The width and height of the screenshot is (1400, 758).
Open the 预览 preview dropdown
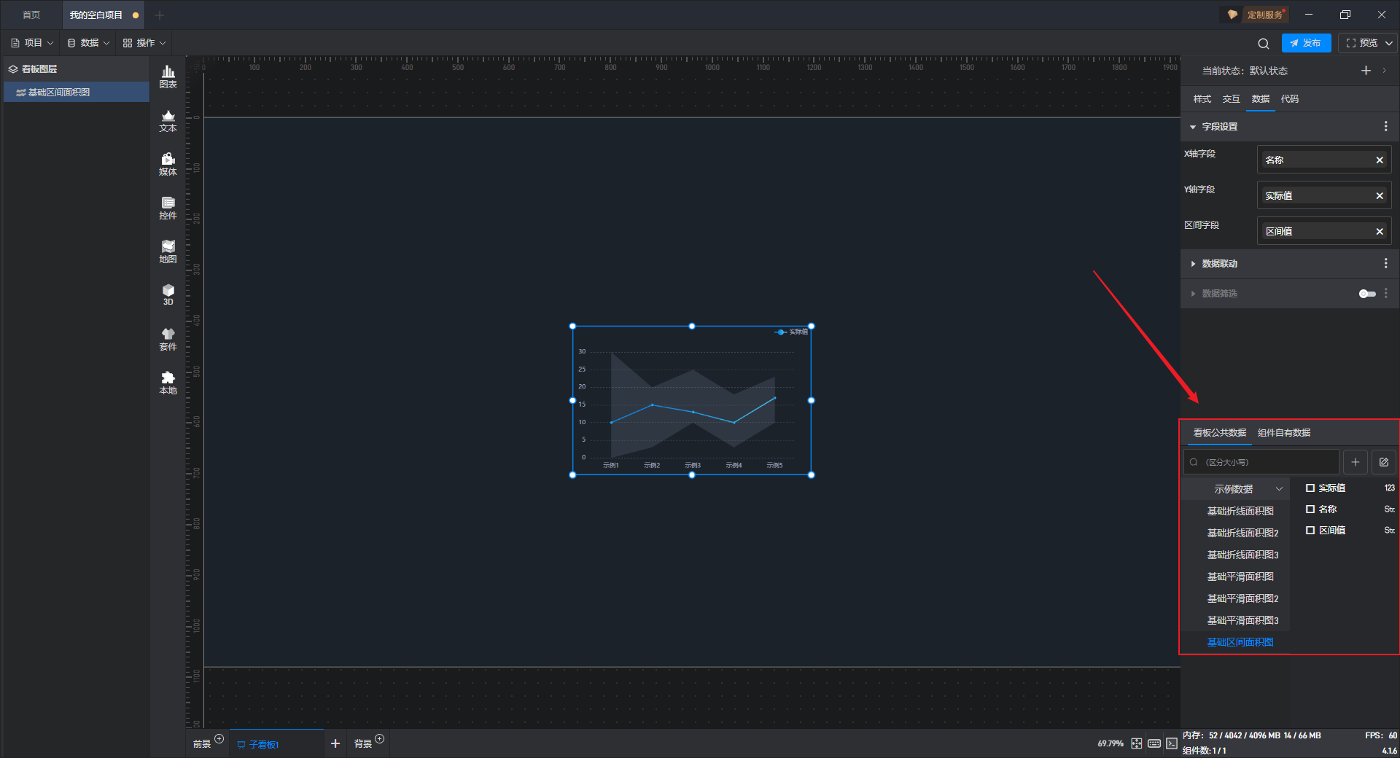[x=1389, y=43]
